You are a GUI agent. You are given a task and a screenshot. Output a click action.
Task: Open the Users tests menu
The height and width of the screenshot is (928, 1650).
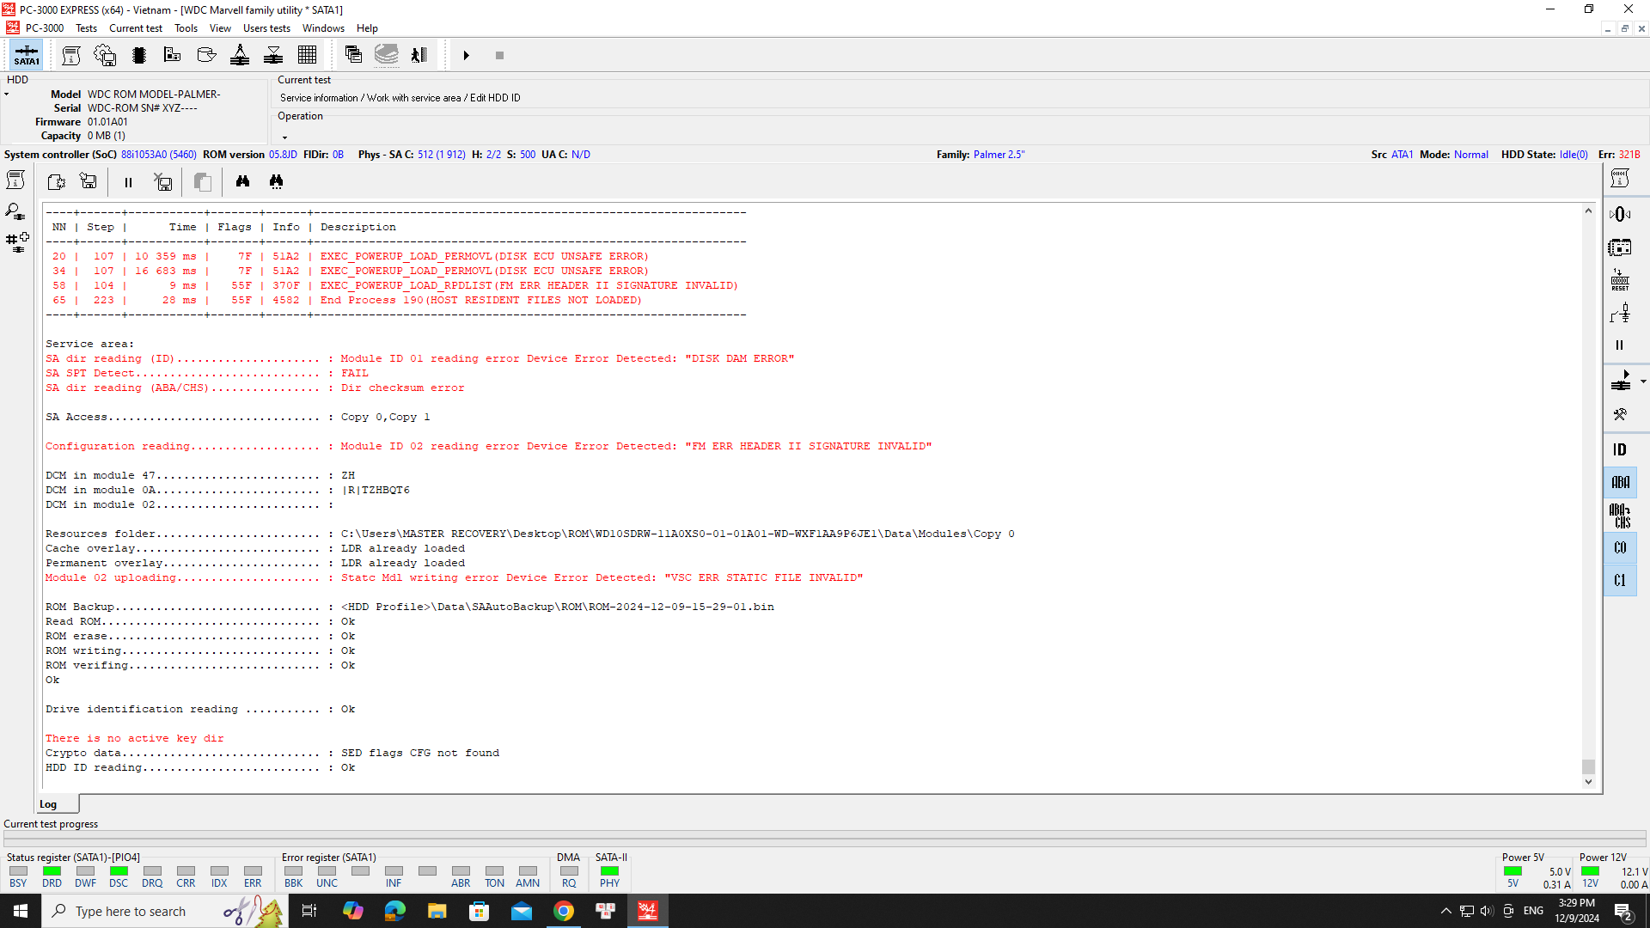coord(266,28)
